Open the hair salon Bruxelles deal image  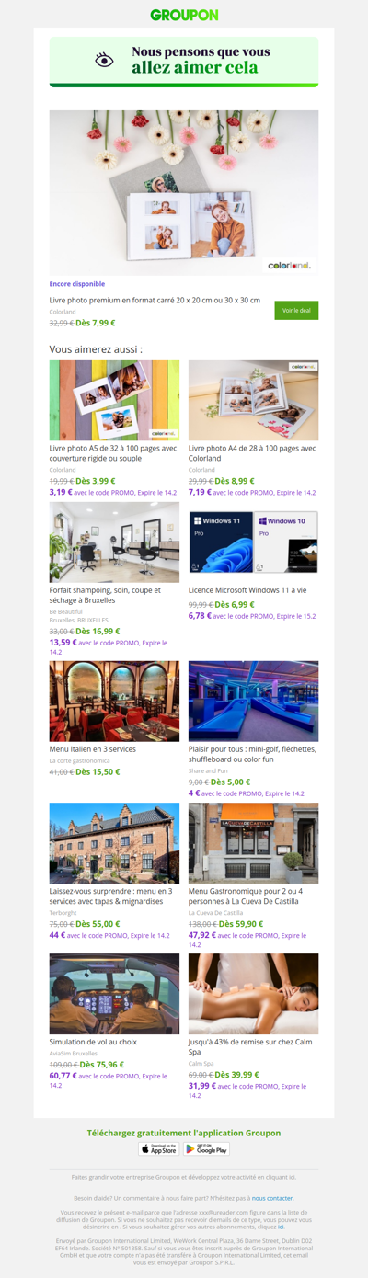tap(114, 542)
